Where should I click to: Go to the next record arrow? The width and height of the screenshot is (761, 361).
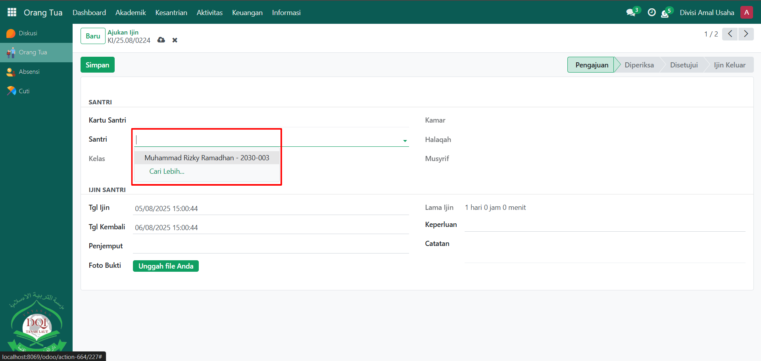point(746,34)
